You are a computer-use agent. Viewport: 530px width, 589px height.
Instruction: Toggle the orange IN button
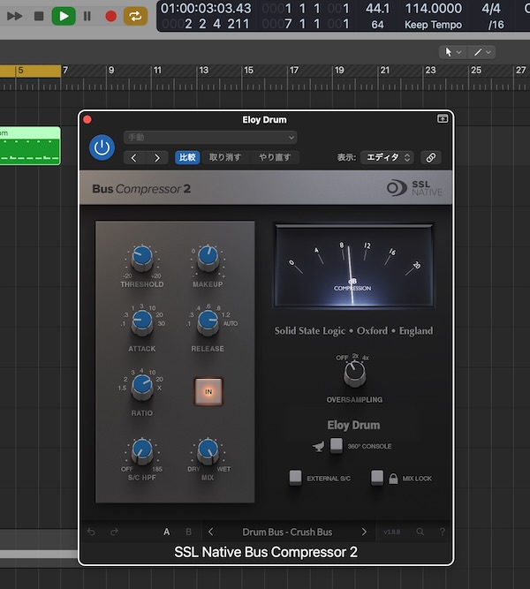(208, 392)
